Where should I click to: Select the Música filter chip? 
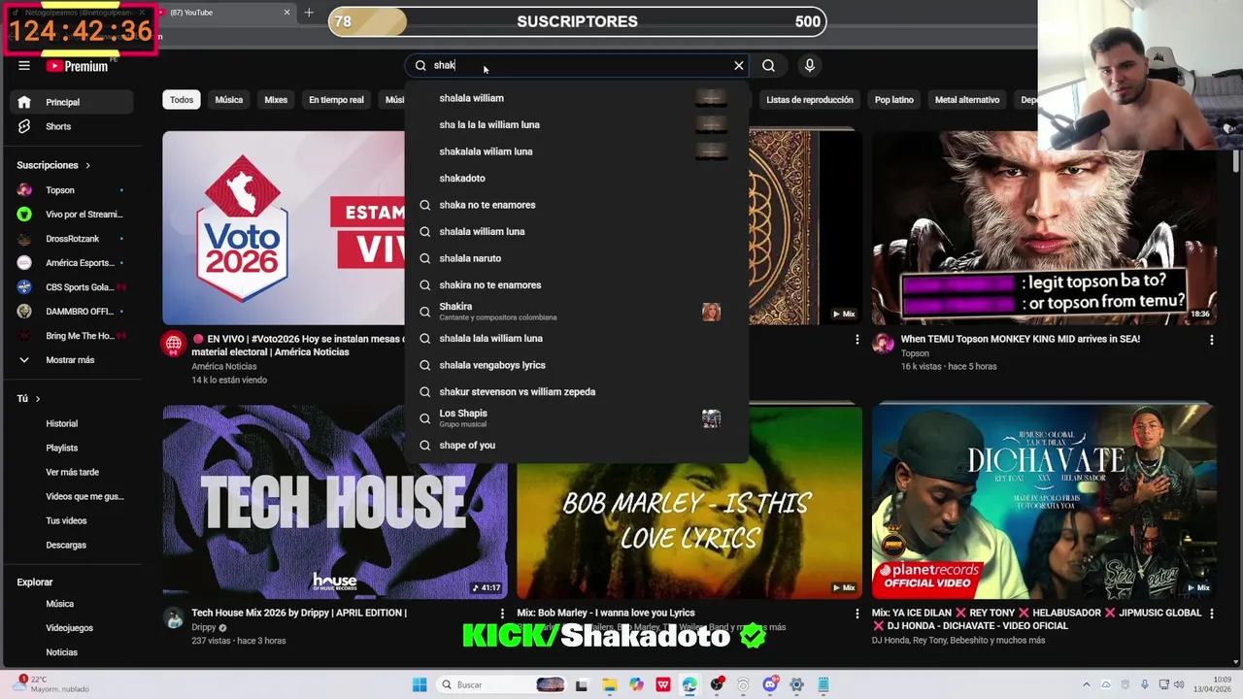tap(229, 100)
